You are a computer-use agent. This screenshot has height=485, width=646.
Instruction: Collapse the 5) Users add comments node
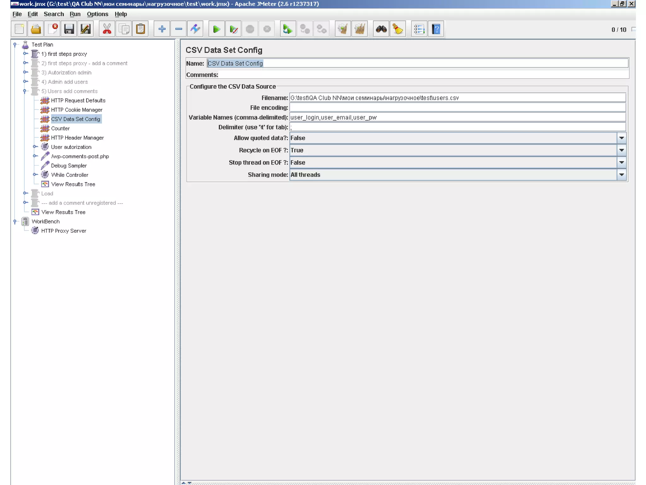point(25,91)
